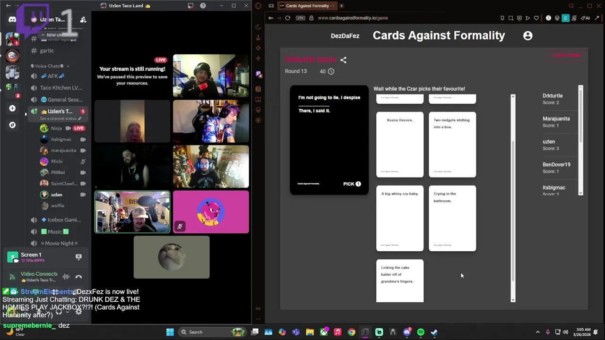This screenshot has height=340, width=605.
Task: Click the cardsagainstformality.io address bar
Action: point(353,18)
